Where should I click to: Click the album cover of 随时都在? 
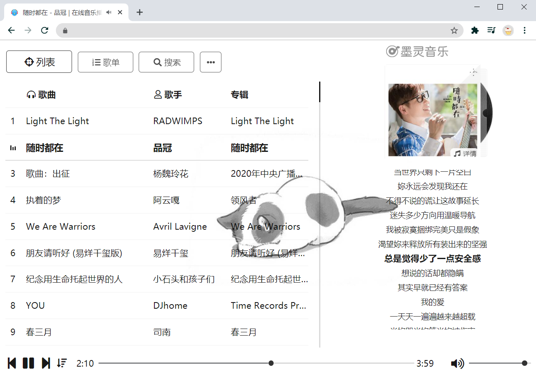[432, 119]
